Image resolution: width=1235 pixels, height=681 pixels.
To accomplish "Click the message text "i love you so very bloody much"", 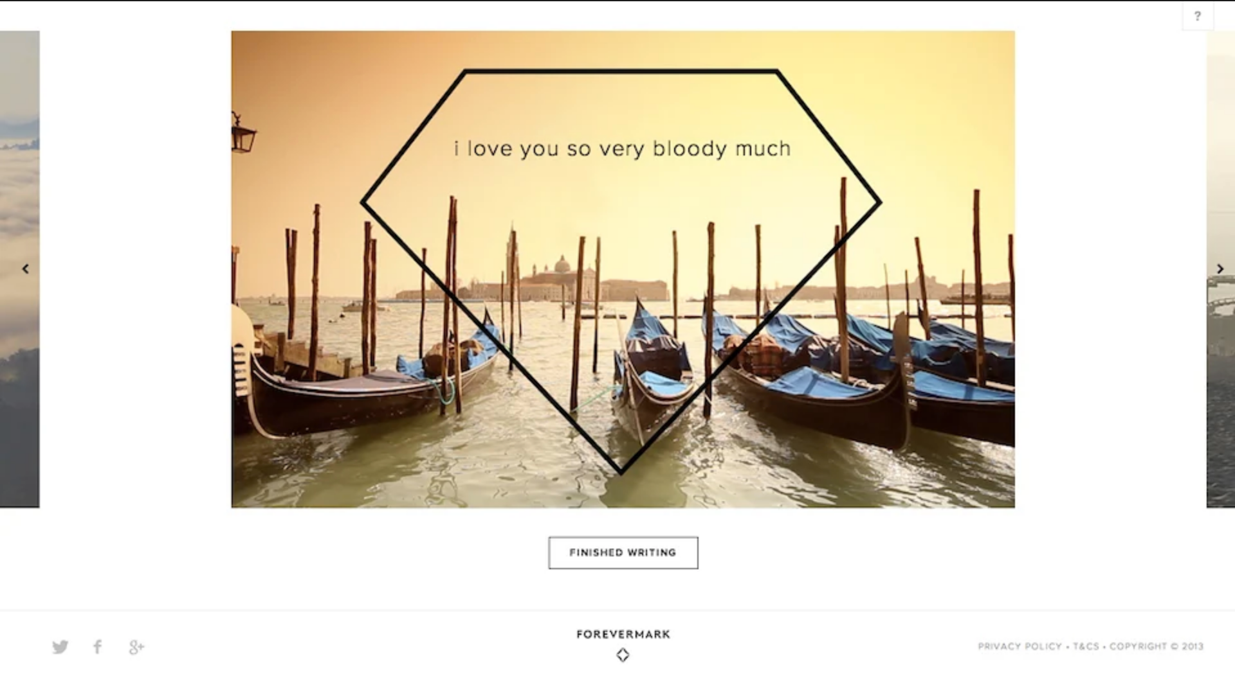I will [622, 149].
